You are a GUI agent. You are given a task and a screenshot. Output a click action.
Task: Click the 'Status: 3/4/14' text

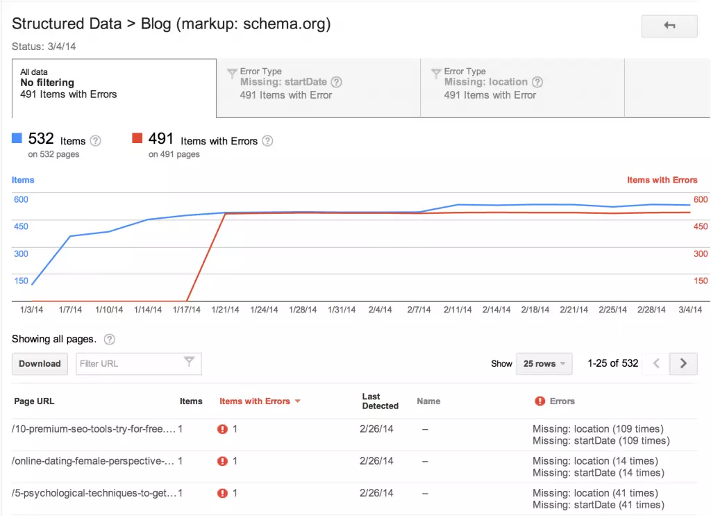[x=44, y=47]
